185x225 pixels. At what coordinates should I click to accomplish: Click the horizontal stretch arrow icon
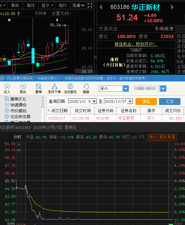click(19, 150)
